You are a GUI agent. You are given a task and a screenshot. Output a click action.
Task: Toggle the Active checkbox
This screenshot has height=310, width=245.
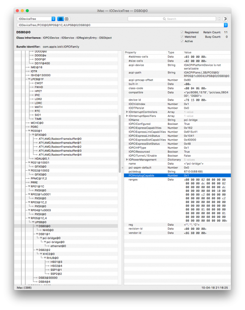pos(182,41)
